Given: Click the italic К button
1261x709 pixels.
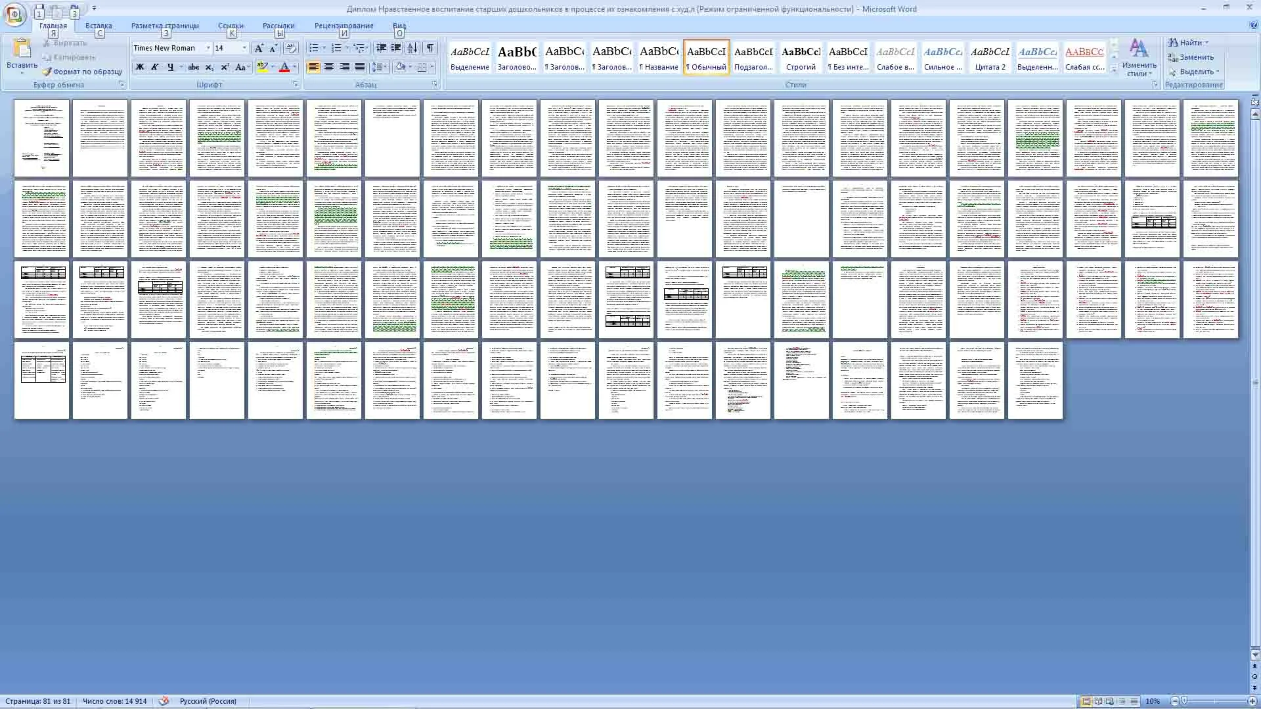Looking at the screenshot, I should click(x=155, y=67).
